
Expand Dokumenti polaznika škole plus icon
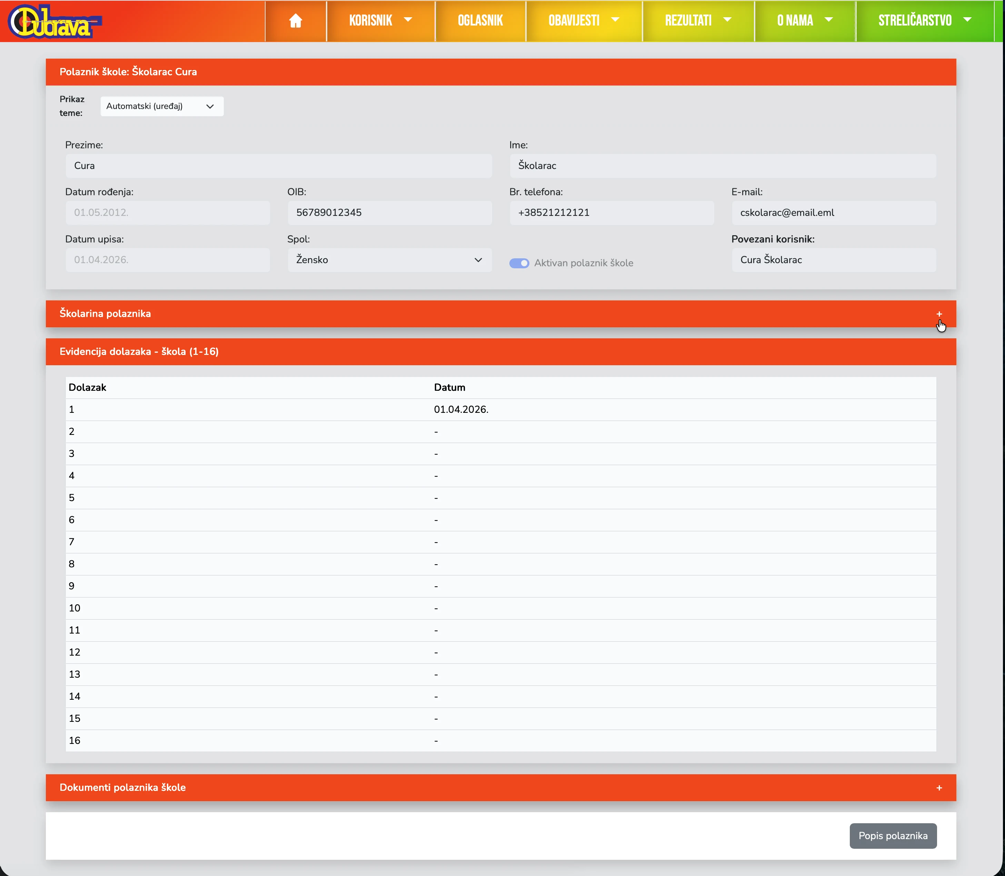[938, 787]
